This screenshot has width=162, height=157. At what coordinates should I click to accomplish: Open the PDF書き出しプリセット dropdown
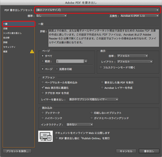[97, 10]
